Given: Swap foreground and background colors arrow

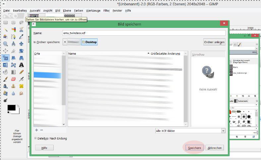Looking at the screenshot, I should [18, 106].
